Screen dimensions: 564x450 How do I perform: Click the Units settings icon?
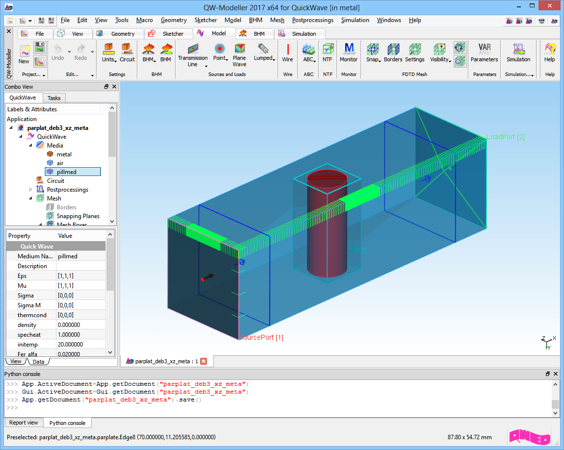pyautogui.click(x=108, y=52)
